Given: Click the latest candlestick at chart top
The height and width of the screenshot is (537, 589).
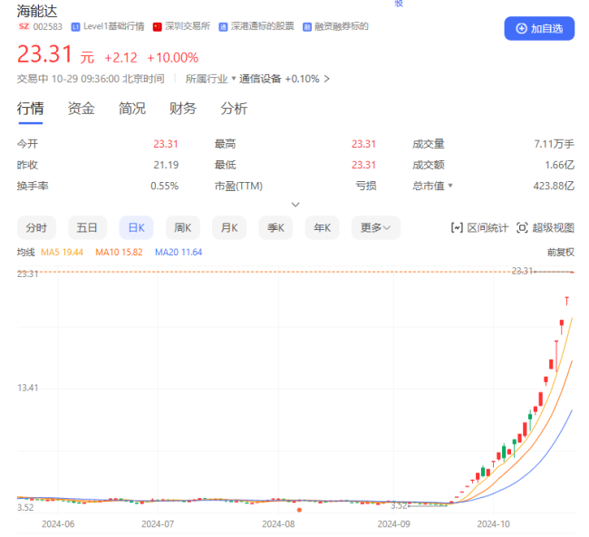Looking at the screenshot, I should coord(572,272).
